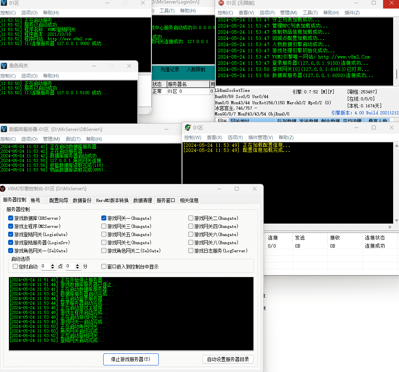Uncheck 游戏登陆服务器(LoginSrv)
The image size is (399, 372).
[11, 243]
